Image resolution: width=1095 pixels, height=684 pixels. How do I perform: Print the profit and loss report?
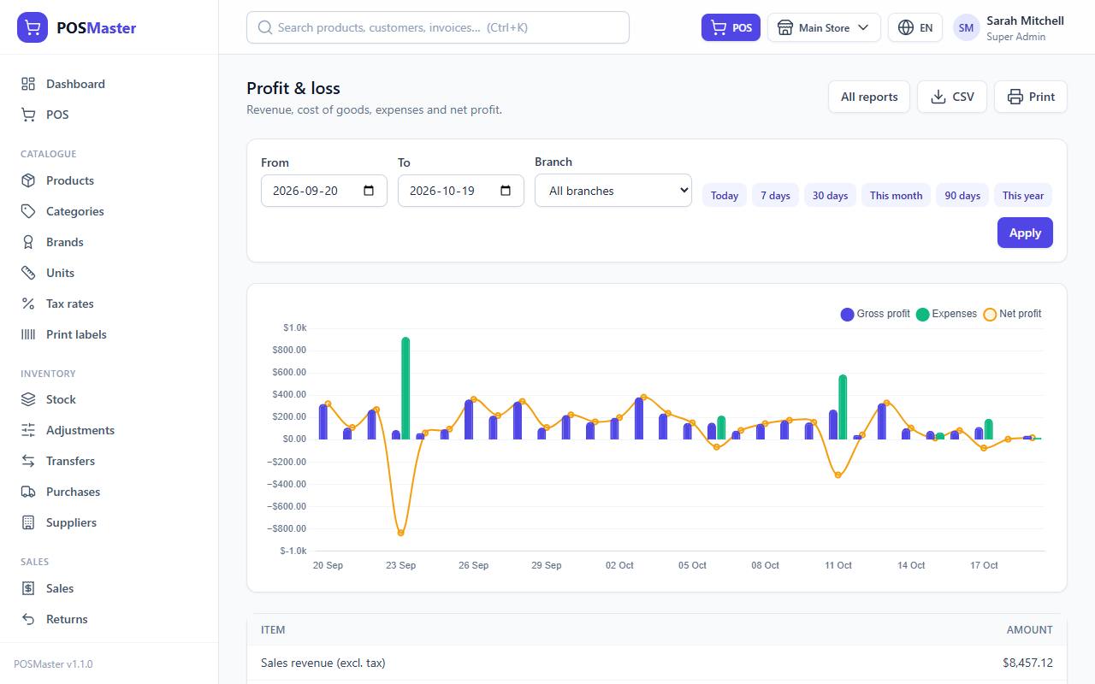1031,97
